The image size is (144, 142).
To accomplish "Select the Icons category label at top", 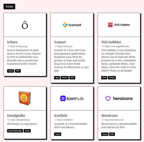I will (9, 6).
